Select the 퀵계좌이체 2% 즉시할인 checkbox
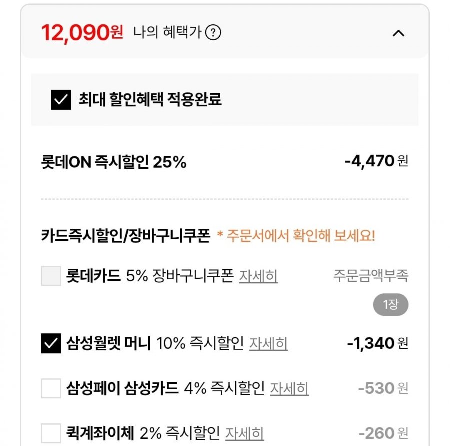 point(51,433)
